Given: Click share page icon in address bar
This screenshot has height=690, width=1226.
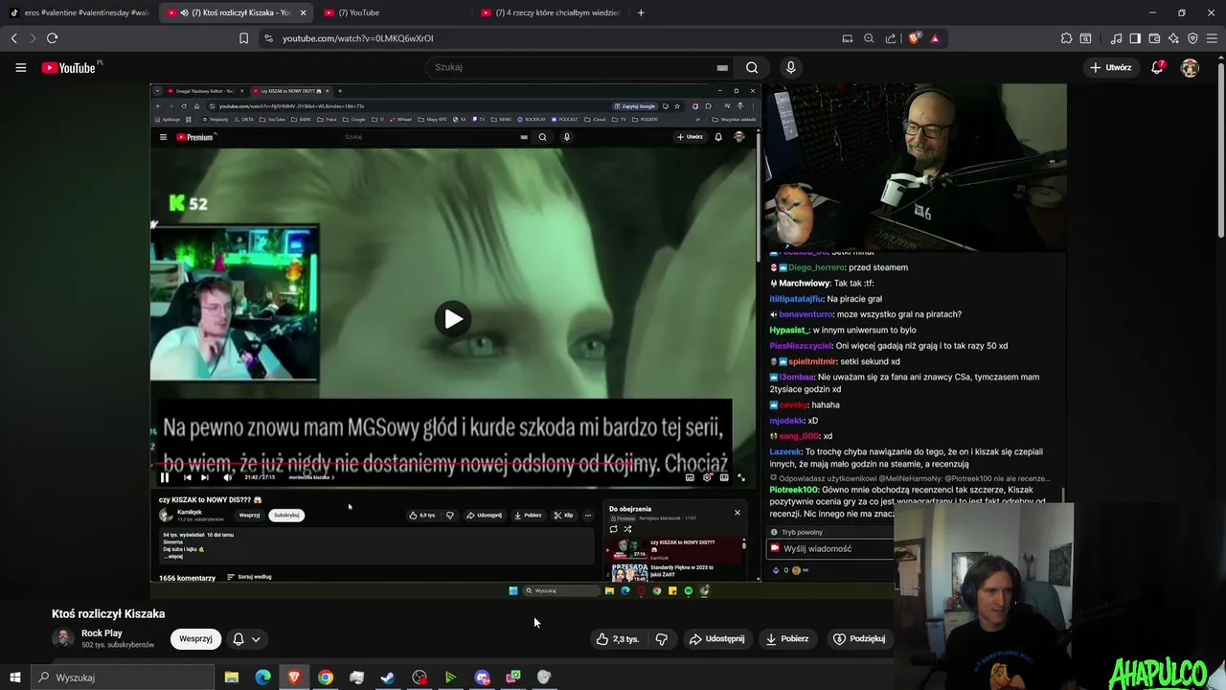Looking at the screenshot, I should (891, 38).
